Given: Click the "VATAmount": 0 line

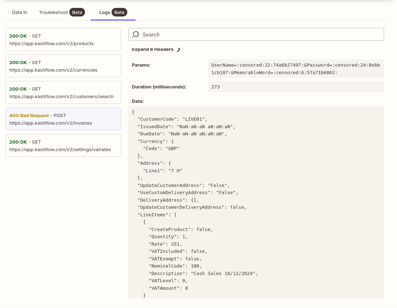Looking at the screenshot, I should pos(168,288).
